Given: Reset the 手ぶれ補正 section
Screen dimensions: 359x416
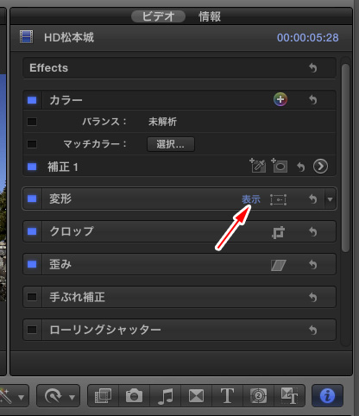Looking at the screenshot, I should [x=313, y=297].
